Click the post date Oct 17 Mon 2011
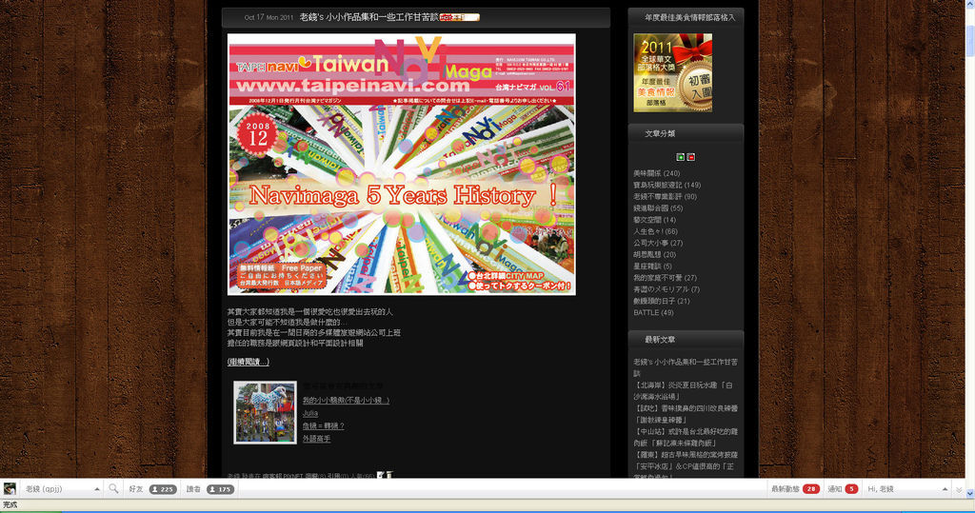Image resolution: width=975 pixels, height=513 pixels. 269,17
